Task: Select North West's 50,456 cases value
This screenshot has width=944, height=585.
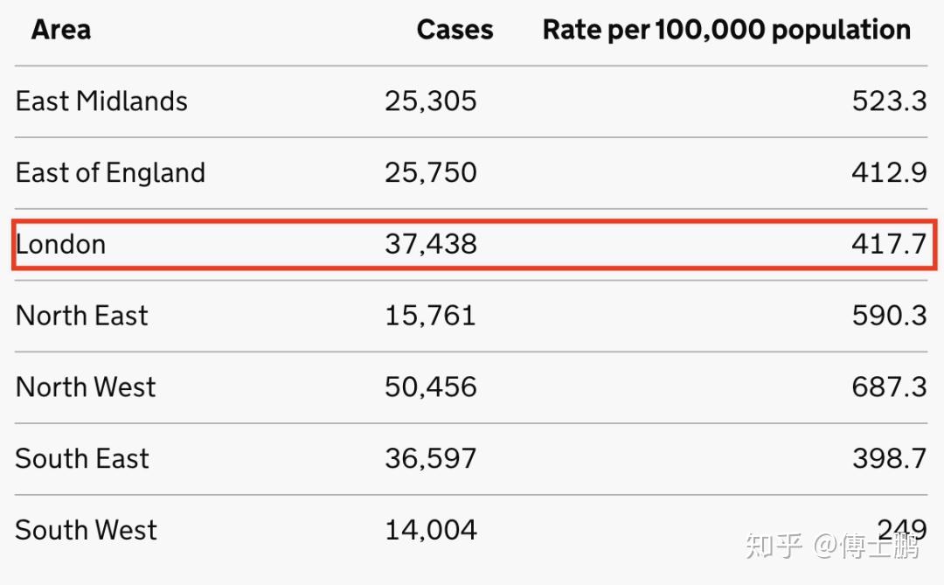Action: [431, 387]
